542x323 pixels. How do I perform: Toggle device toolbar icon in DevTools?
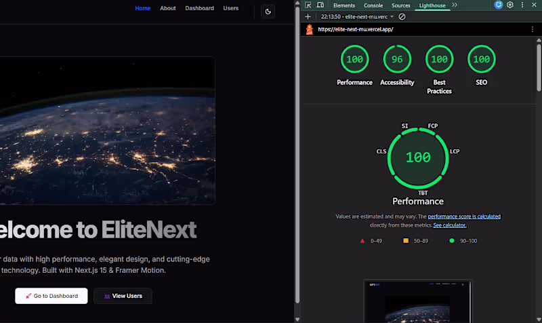[320, 5]
